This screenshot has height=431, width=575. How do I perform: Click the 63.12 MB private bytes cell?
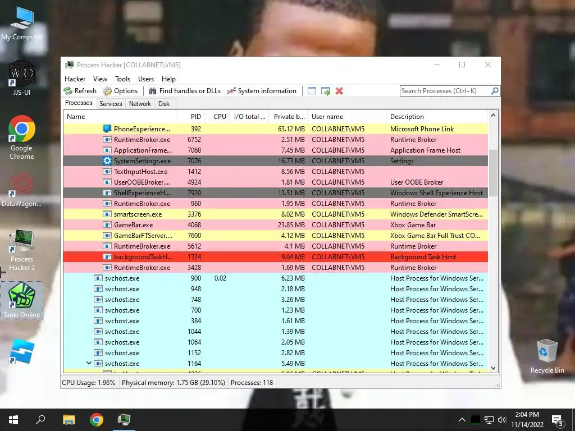point(291,129)
